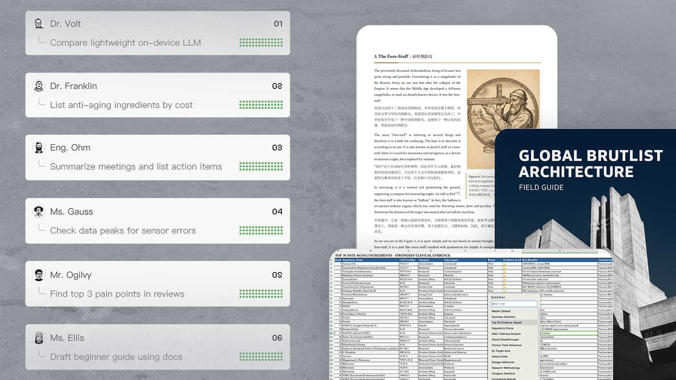This screenshot has width=676, height=380.
Task: Choose 'Regulatory Status' from the sheet list
Action: tap(503, 328)
